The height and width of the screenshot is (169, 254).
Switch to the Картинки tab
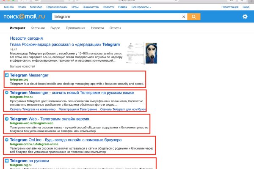pos(37,28)
